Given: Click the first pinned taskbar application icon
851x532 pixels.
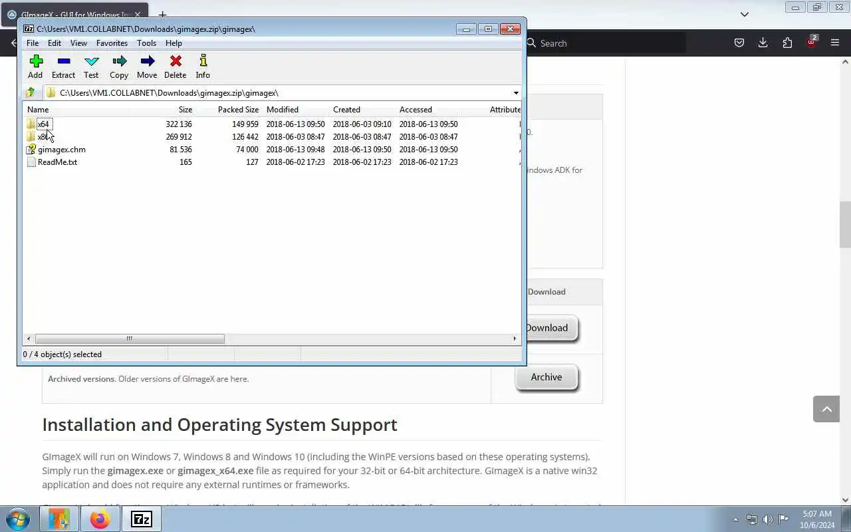Looking at the screenshot, I should [59, 519].
